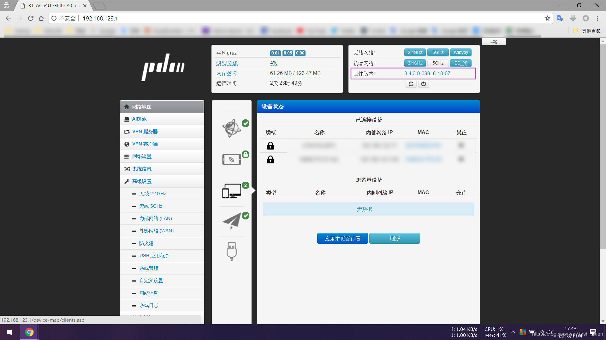Show hidden system tray icons chevron
This screenshot has width=606, height=340.
pyautogui.click(x=513, y=332)
